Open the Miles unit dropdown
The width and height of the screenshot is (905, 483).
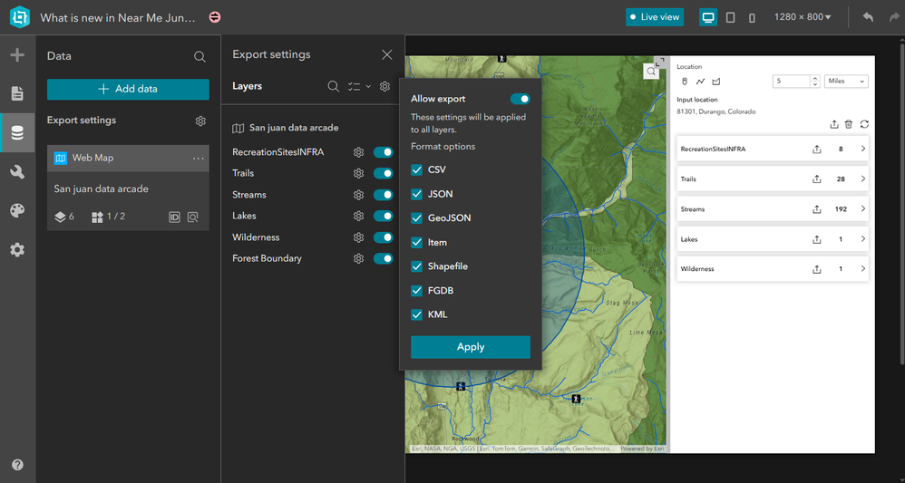pos(846,82)
